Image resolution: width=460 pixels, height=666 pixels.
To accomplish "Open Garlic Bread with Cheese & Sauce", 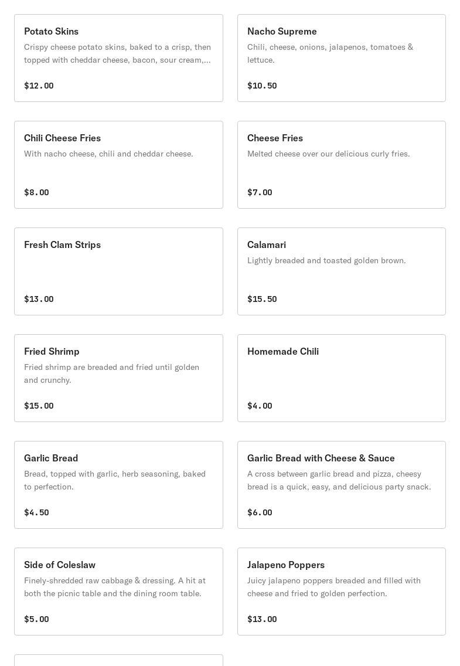I will pos(341,485).
